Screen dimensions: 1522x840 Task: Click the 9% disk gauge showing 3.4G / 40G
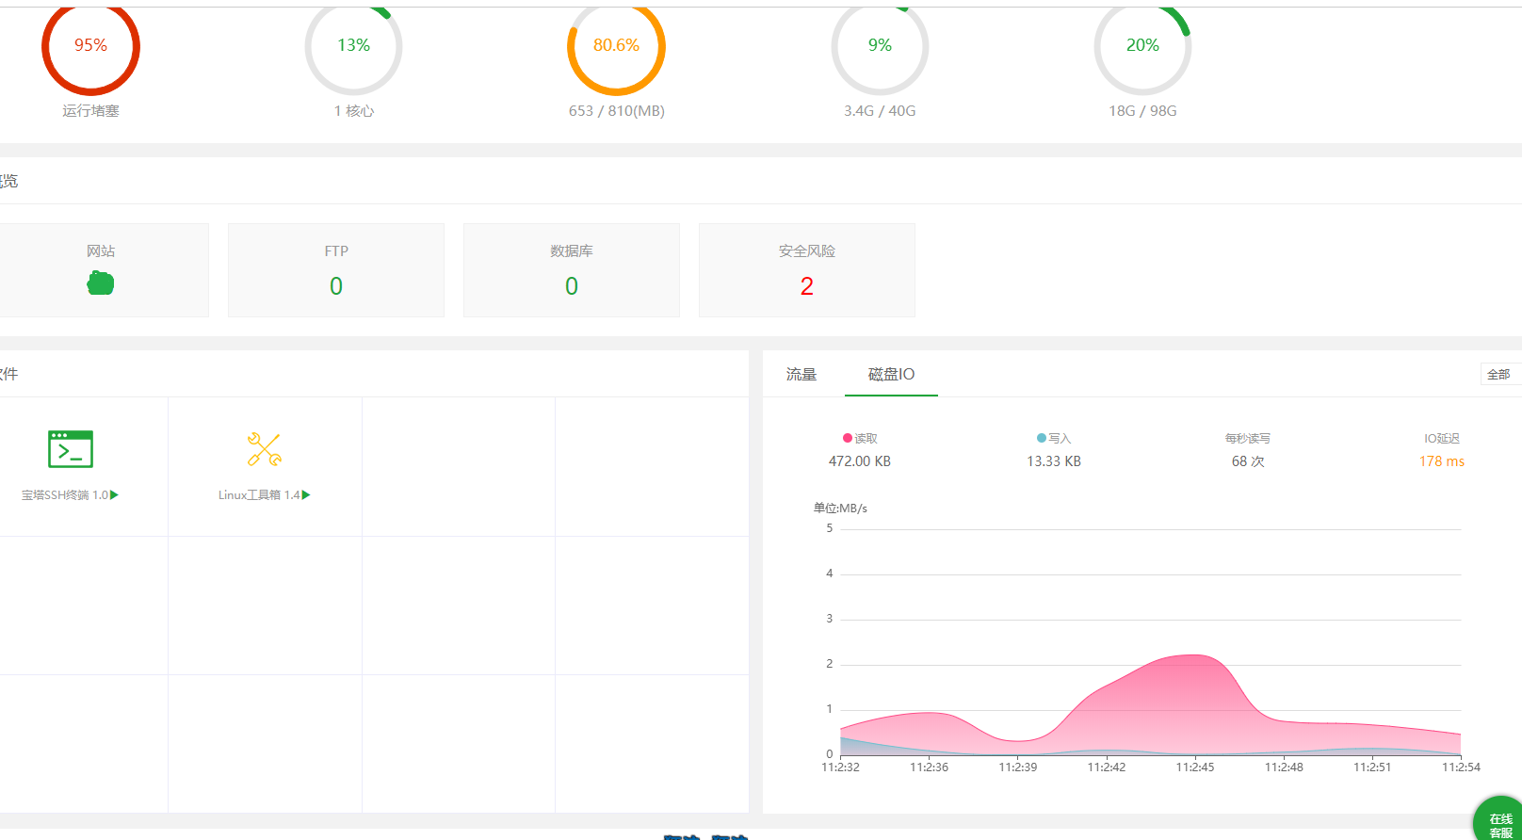(x=880, y=46)
